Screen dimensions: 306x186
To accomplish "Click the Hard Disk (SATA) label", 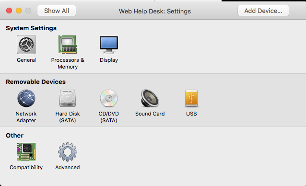I will (68, 117).
